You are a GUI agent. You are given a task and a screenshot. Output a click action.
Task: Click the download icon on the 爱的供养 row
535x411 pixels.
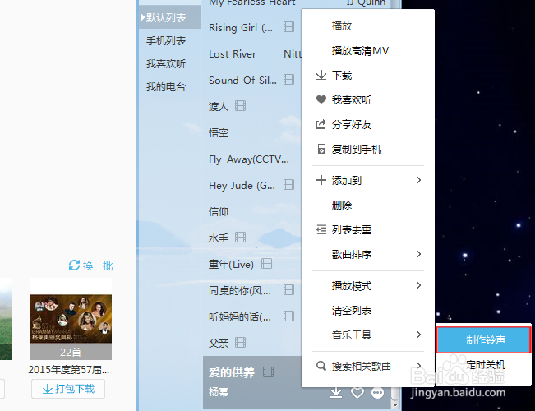336,393
